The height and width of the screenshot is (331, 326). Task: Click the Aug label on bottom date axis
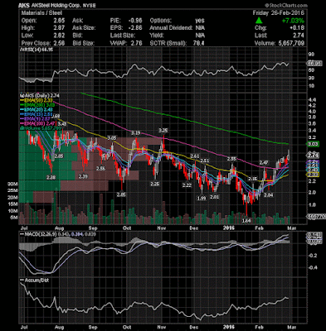60,327
